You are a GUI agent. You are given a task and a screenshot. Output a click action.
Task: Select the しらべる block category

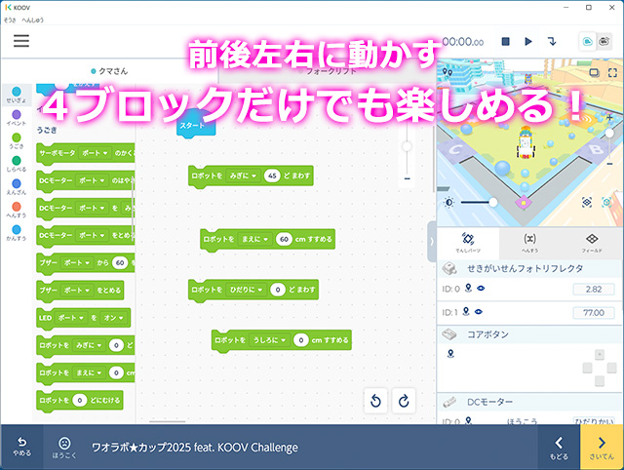click(17, 164)
